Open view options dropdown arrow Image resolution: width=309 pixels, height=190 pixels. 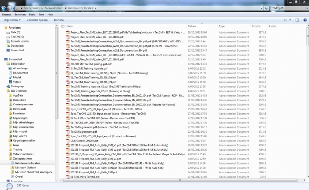pos(290,20)
